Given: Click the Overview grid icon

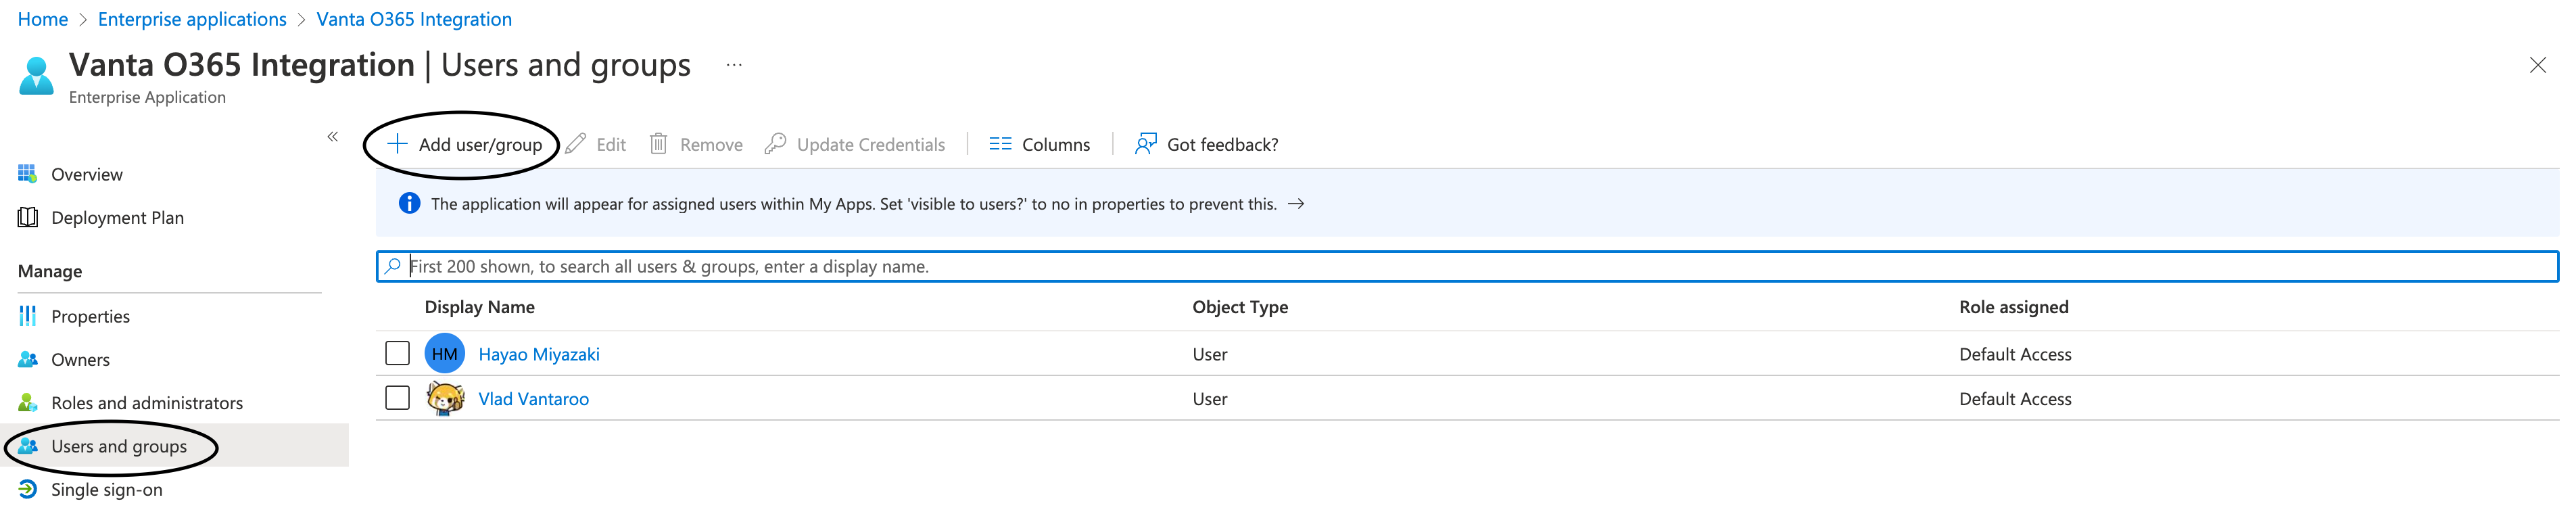Looking at the screenshot, I should (x=28, y=174).
